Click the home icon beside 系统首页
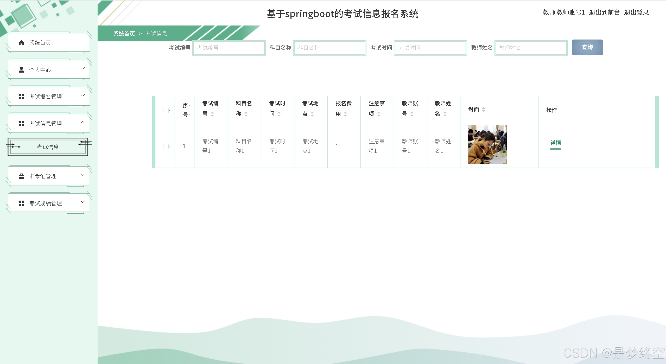 pyautogui.click(x=21, y=43)
